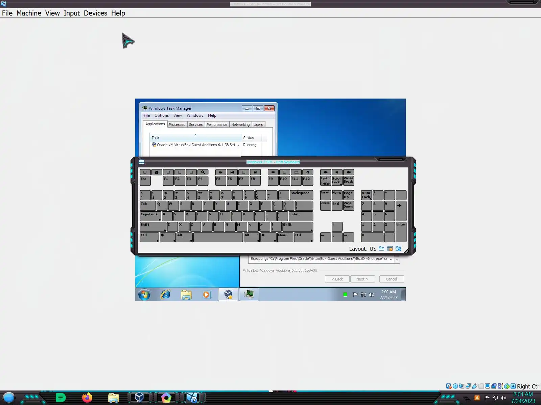The height and width of the screenshot is (405, 541).
Task: Click the Esc key on soft keyboard
Action: (x=145, y=181)
